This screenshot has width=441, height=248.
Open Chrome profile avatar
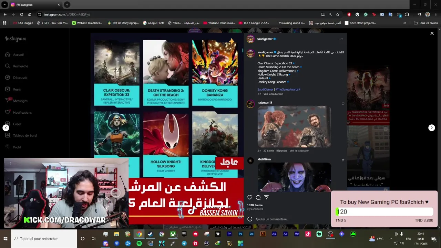[428, 14]
